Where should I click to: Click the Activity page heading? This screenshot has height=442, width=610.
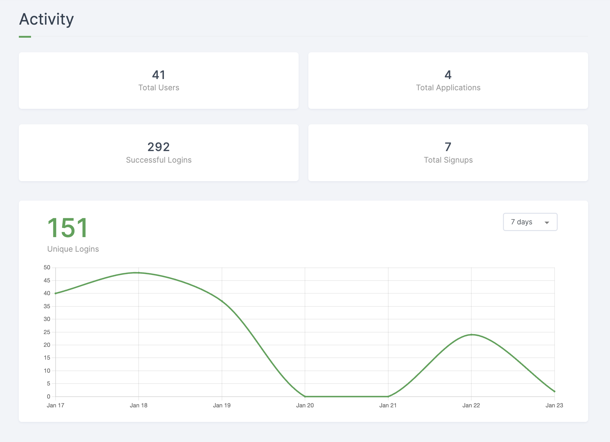[x=47, y=19]
